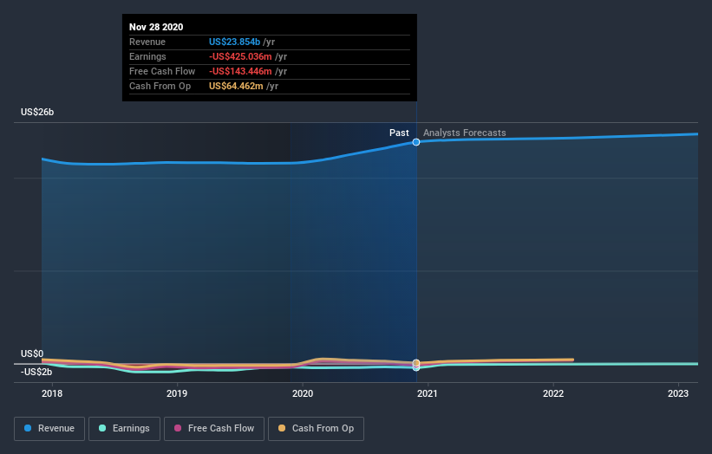Viewport: 712px width, 454px height.
Task: Click the 2019 x-axis label
Action: point(177,393)
